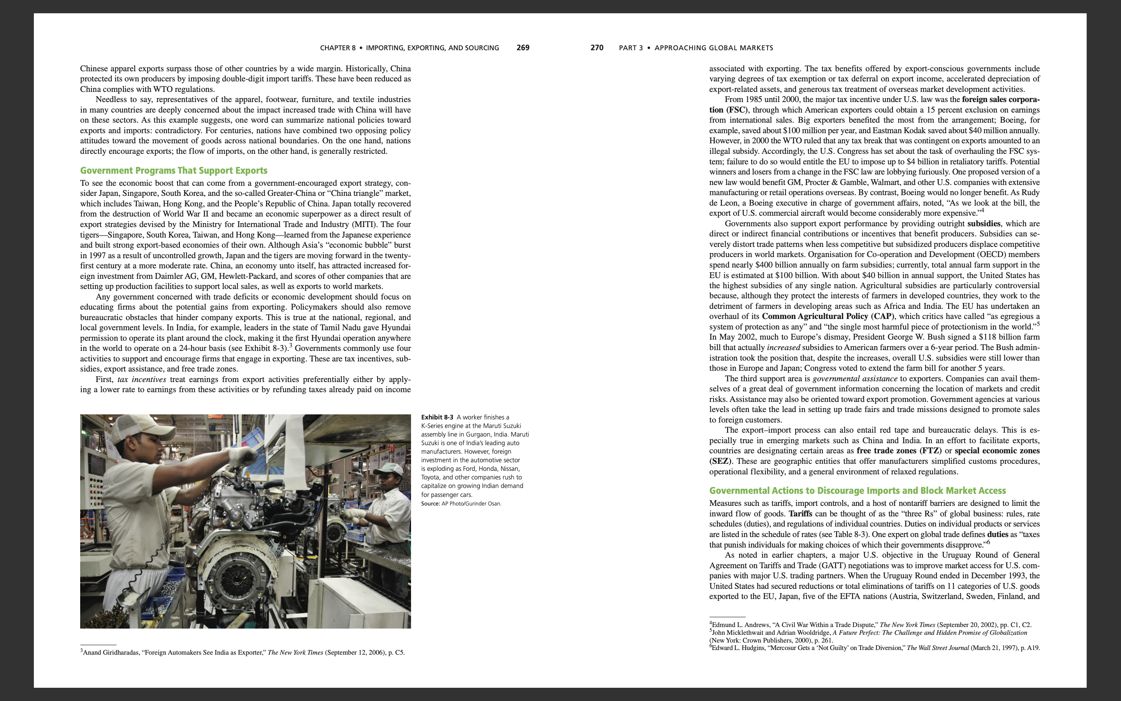Click 'Source: AP Photo/Gurinder Osan.' credit line
The height and width of the screenshot is (701, 1121).
[461, 504]
